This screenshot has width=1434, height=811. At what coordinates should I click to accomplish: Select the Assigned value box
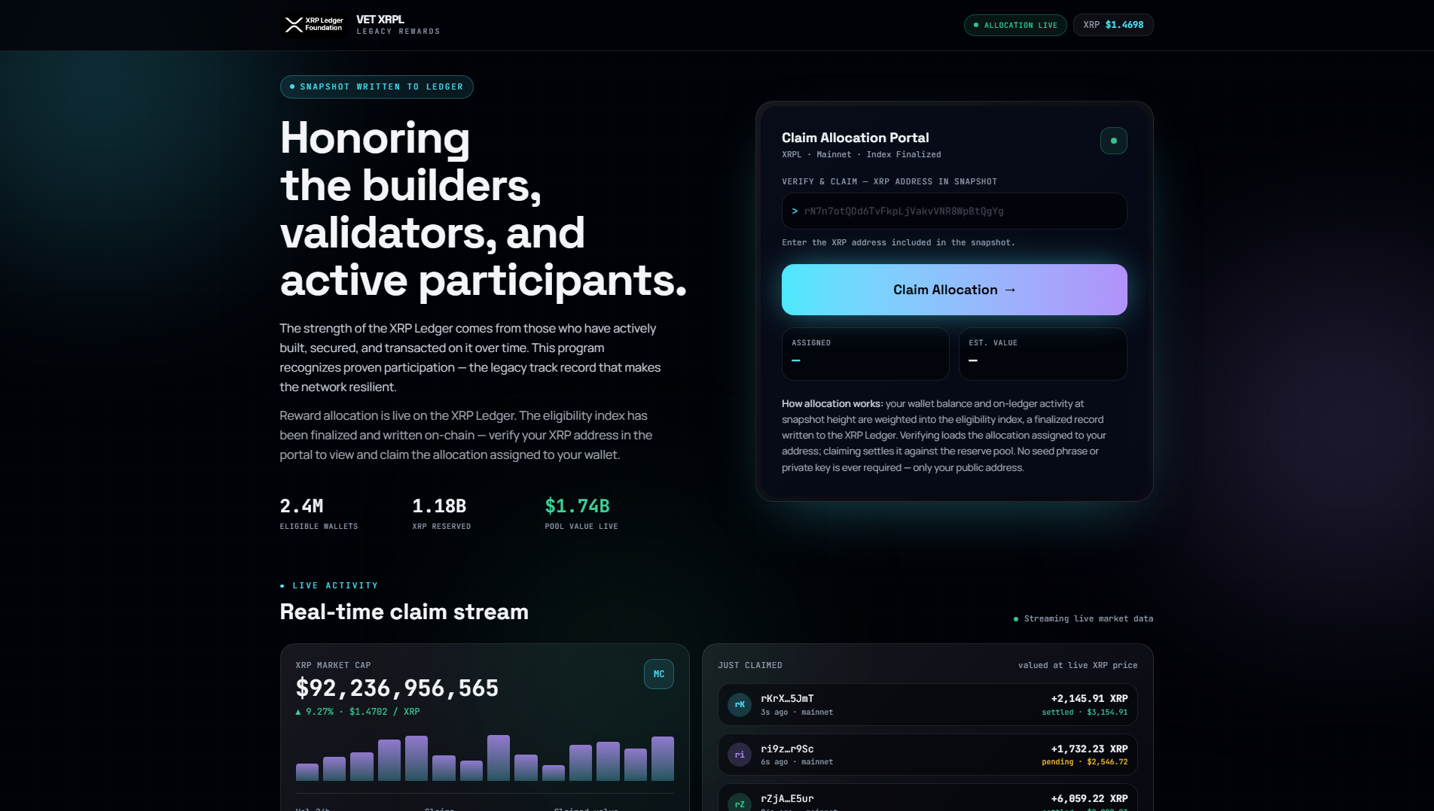point(865,354)
